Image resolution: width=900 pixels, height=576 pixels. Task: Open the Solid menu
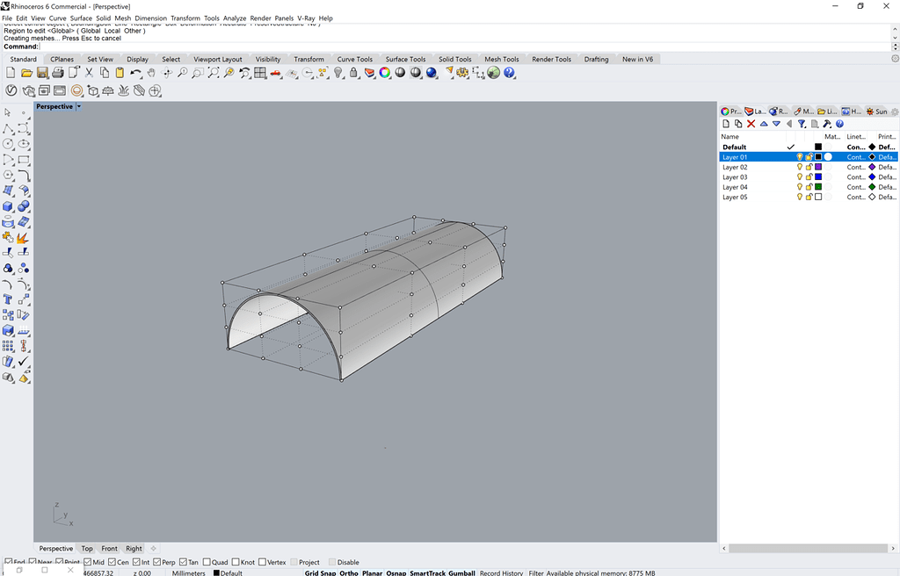coord(103,18)
